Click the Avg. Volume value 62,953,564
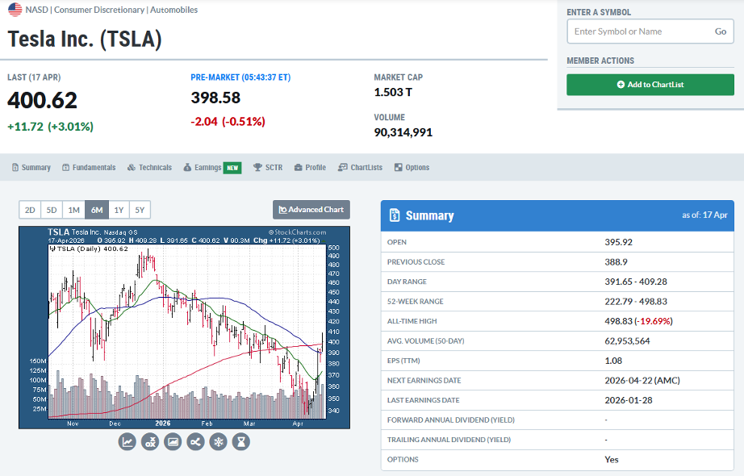The height and width of the screenshot is (476, 744). tap(627, 340)
